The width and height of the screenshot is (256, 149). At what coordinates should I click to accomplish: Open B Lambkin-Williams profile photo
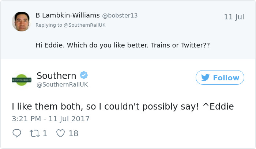[21, 21]
